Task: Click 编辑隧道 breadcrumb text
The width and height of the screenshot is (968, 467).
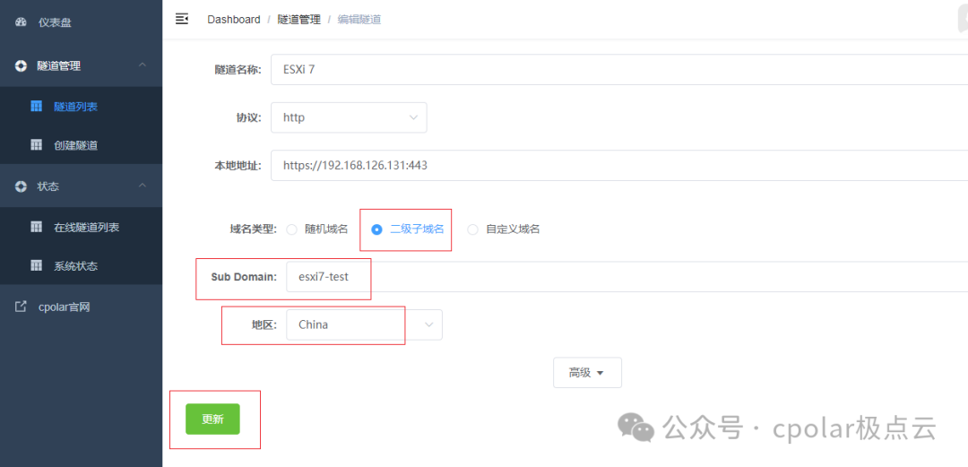Action: tap(359, 20)
